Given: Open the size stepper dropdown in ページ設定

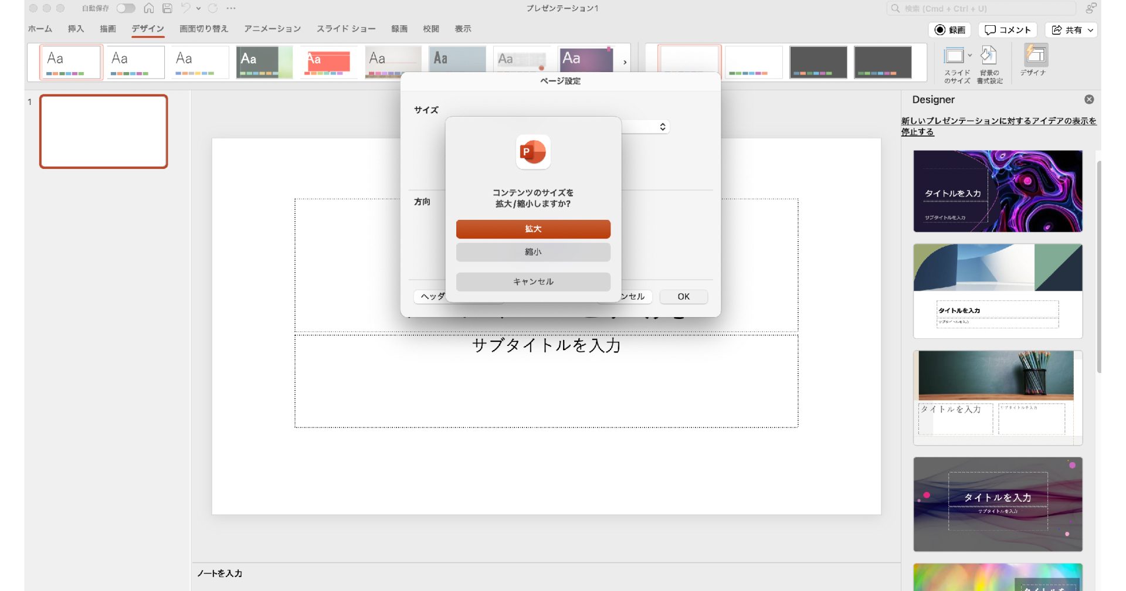Looking at the screenshot, I should click(662, 127).
